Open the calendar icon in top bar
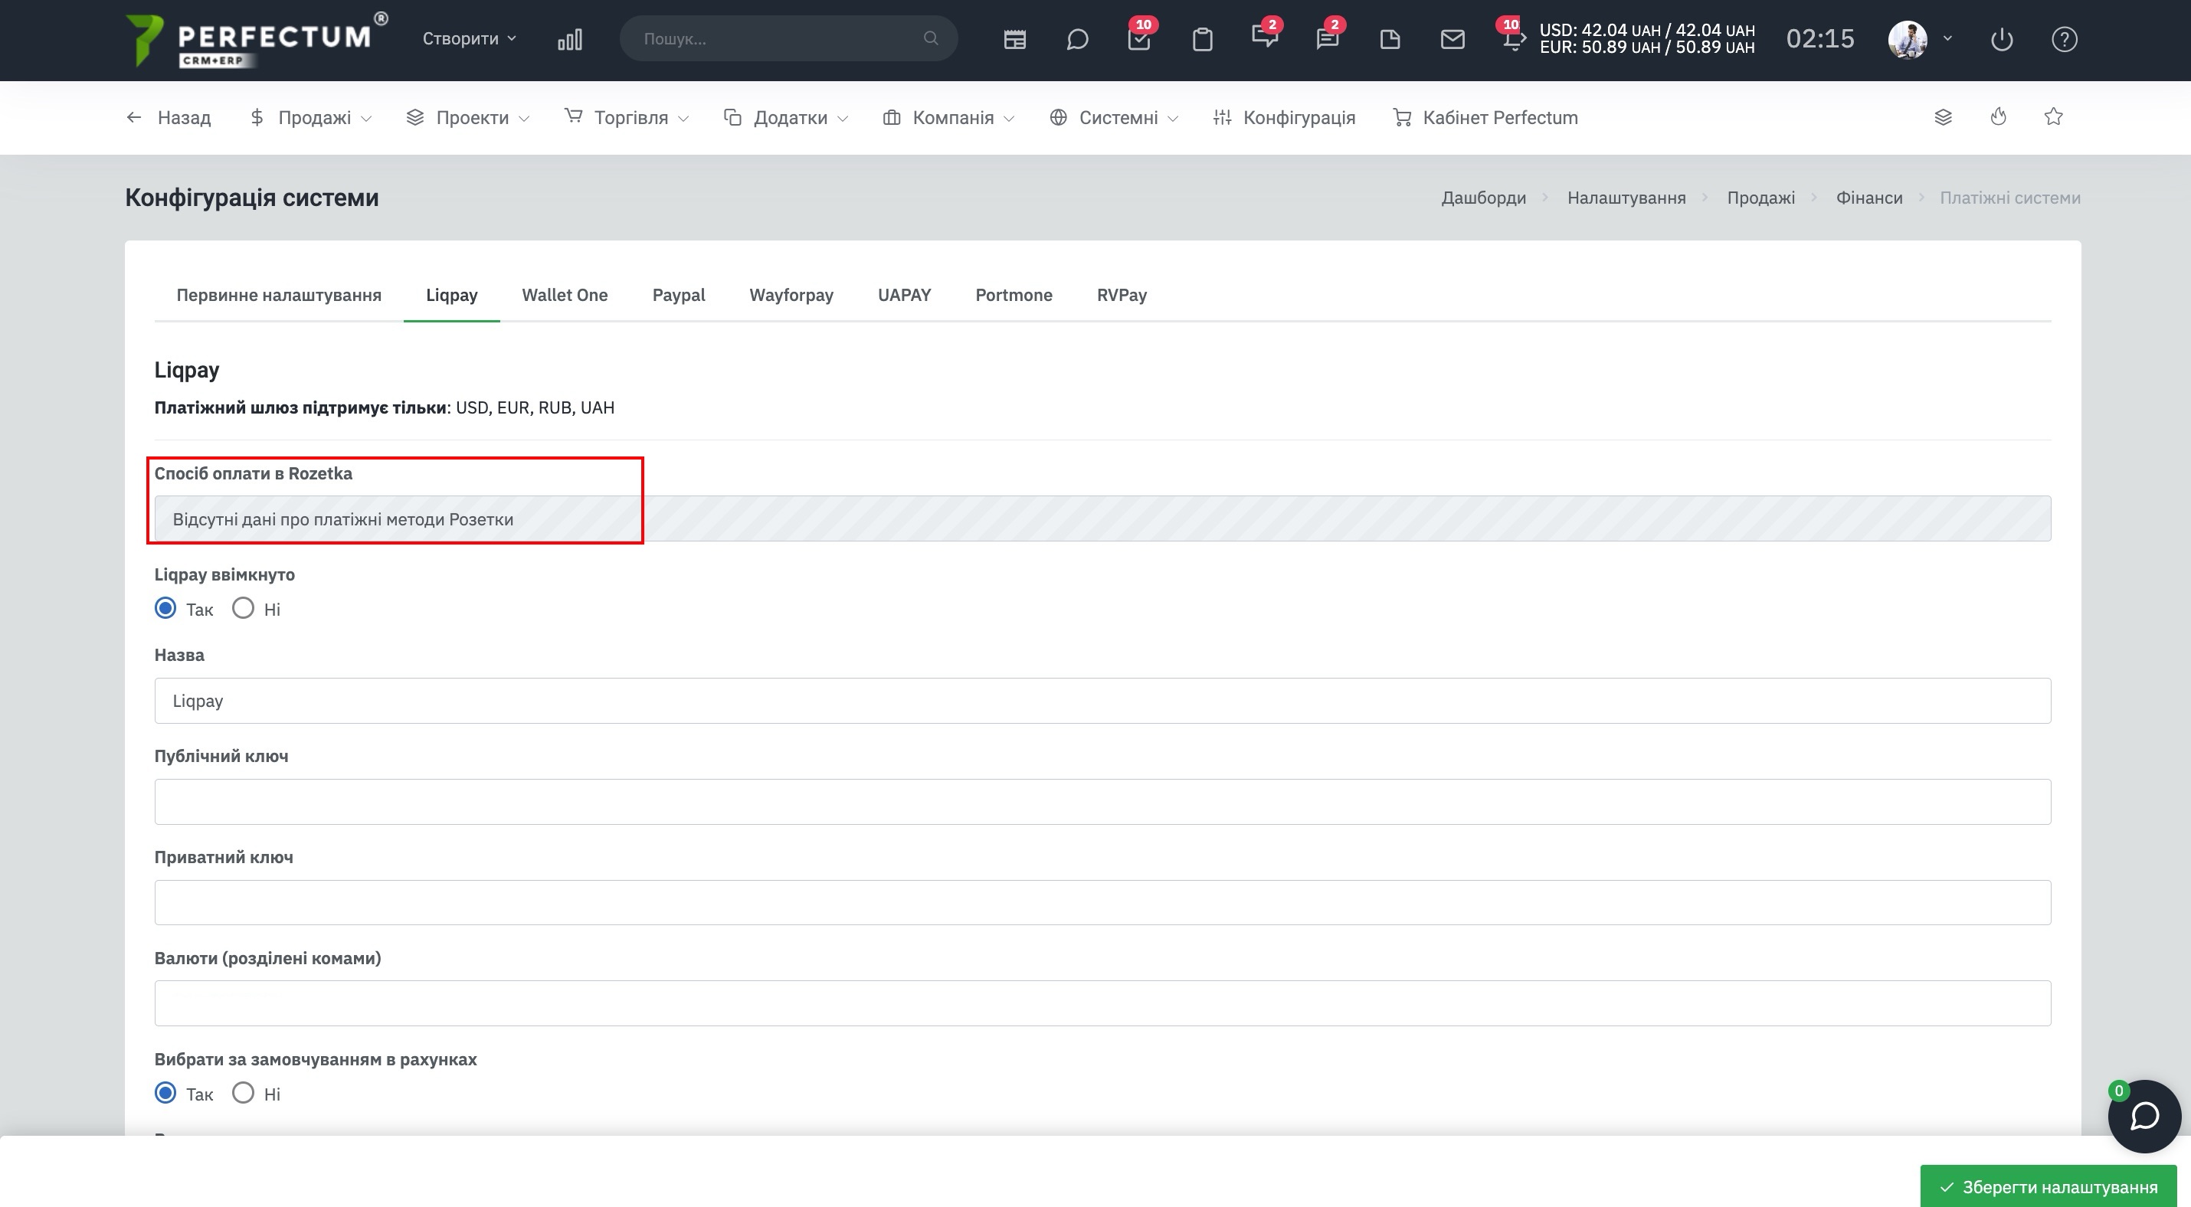2191x1207 pixels. click(x=1015, y=39)
